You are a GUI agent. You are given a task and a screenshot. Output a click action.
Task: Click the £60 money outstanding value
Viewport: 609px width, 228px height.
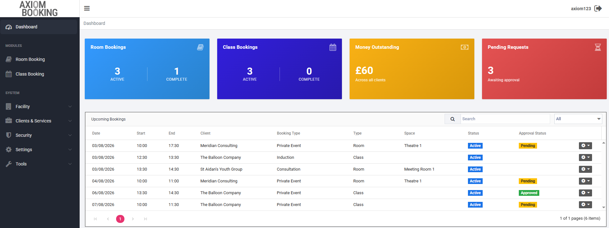364,70
